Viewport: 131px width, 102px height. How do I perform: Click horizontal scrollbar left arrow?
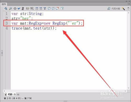(x=4, y=91)
